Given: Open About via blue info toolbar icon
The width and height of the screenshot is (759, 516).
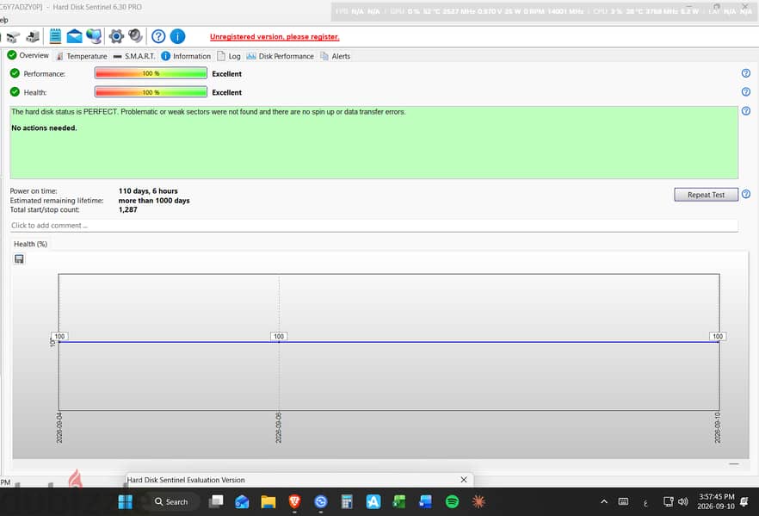Looking at the screenshot, I should [177, 36].
